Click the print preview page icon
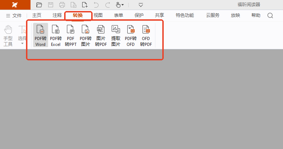Screen dimensions: 283x149 [74, 5]
